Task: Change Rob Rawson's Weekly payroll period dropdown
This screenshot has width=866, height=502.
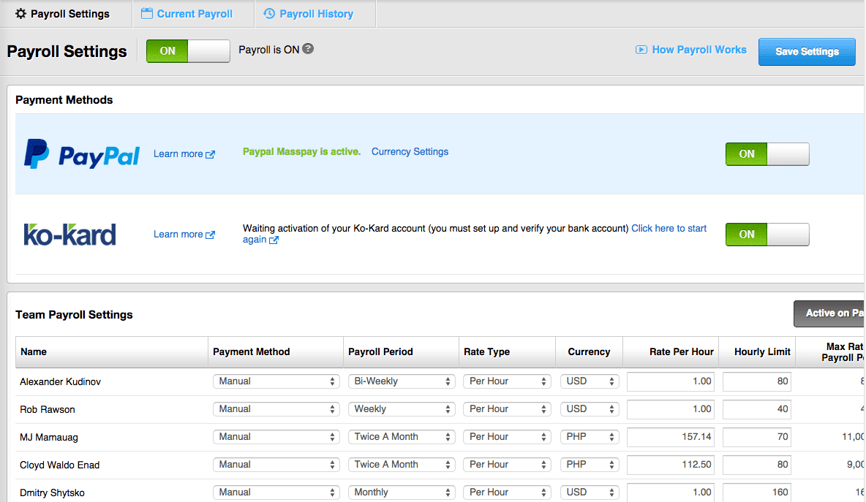Action: click(x=402, y=408)
